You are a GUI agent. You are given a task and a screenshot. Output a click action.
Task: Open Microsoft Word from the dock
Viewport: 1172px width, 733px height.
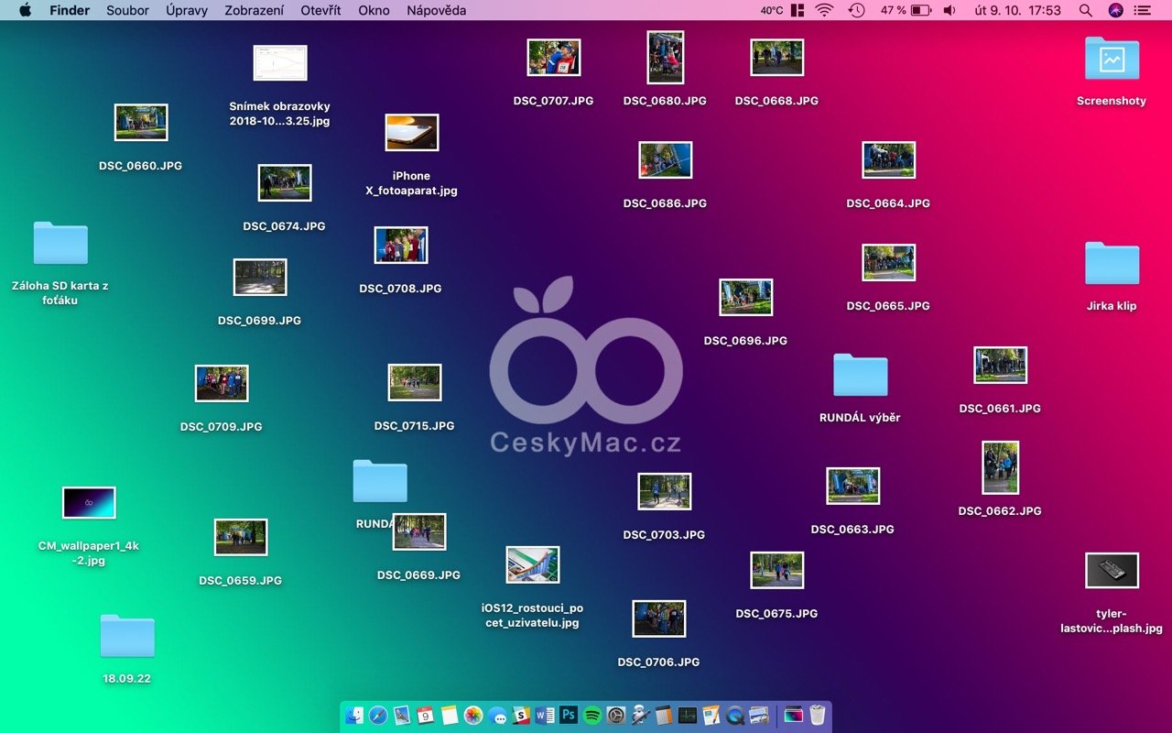point(545,716)
